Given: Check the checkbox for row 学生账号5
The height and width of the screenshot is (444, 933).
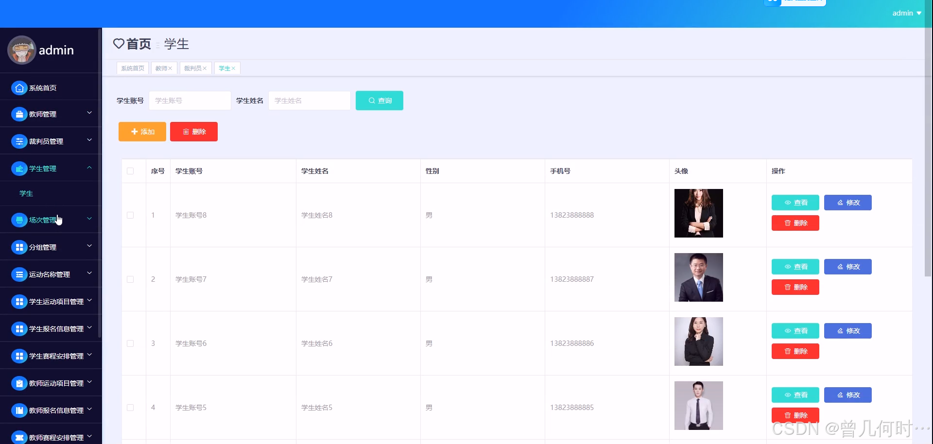Looking at the screenshot, I should tap(130, 408).
